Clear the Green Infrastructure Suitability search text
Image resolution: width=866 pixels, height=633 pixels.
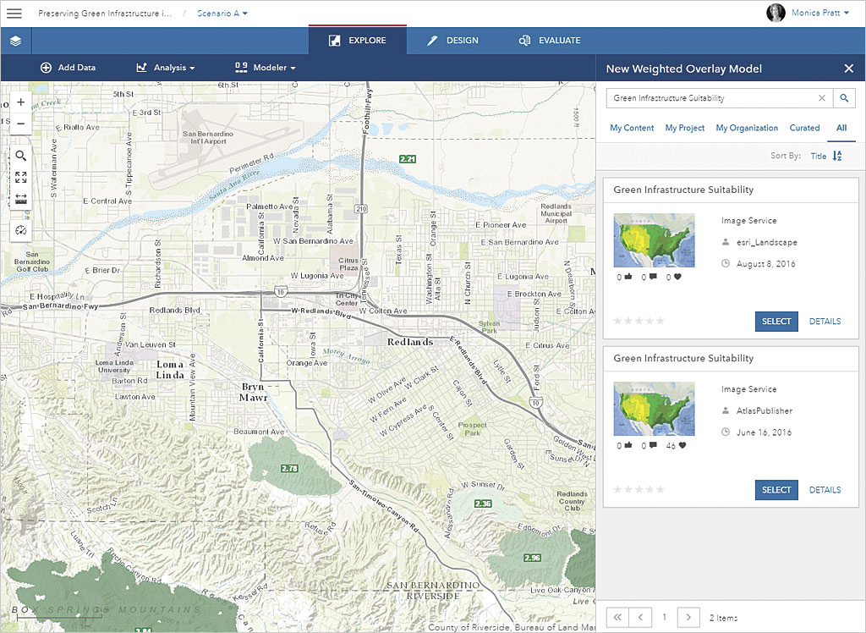[822, 98]
